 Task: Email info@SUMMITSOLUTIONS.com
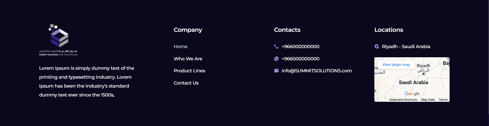(317, 71)
